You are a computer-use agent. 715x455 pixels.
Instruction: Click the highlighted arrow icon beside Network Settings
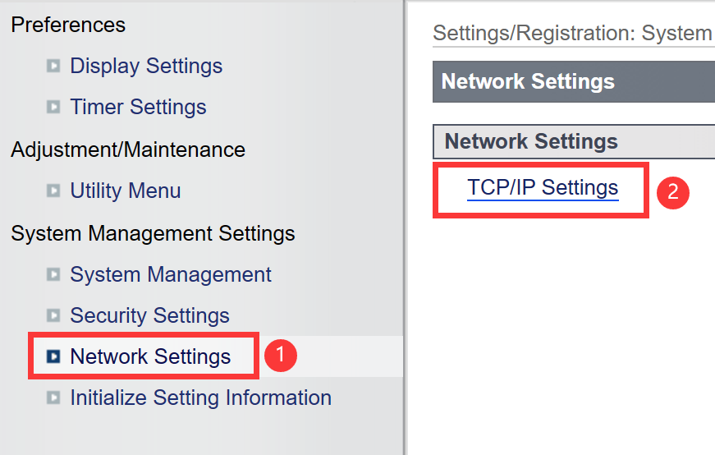(53, 356)
